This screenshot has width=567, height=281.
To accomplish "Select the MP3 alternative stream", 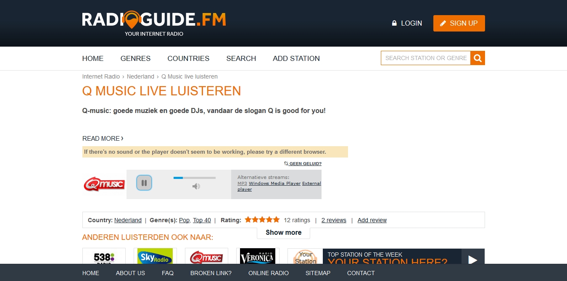I will point(242,184).
